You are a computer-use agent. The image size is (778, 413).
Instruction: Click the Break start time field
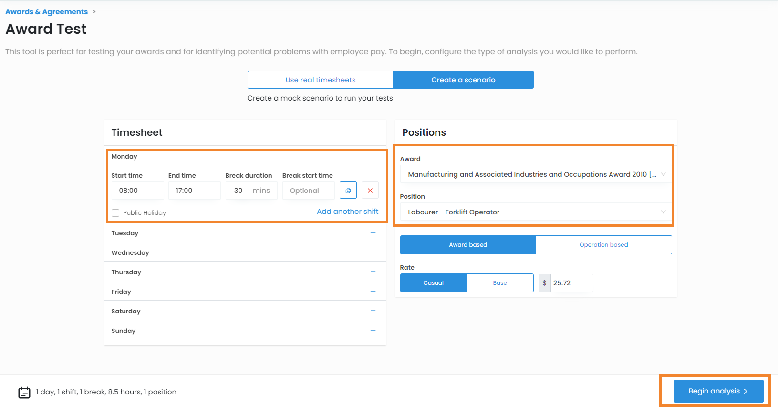pos(308,191)
